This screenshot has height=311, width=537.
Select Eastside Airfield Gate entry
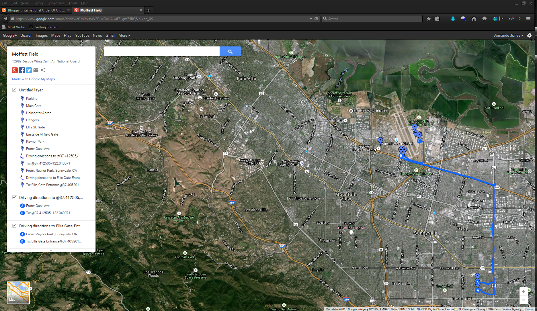[x=42, y=134]
